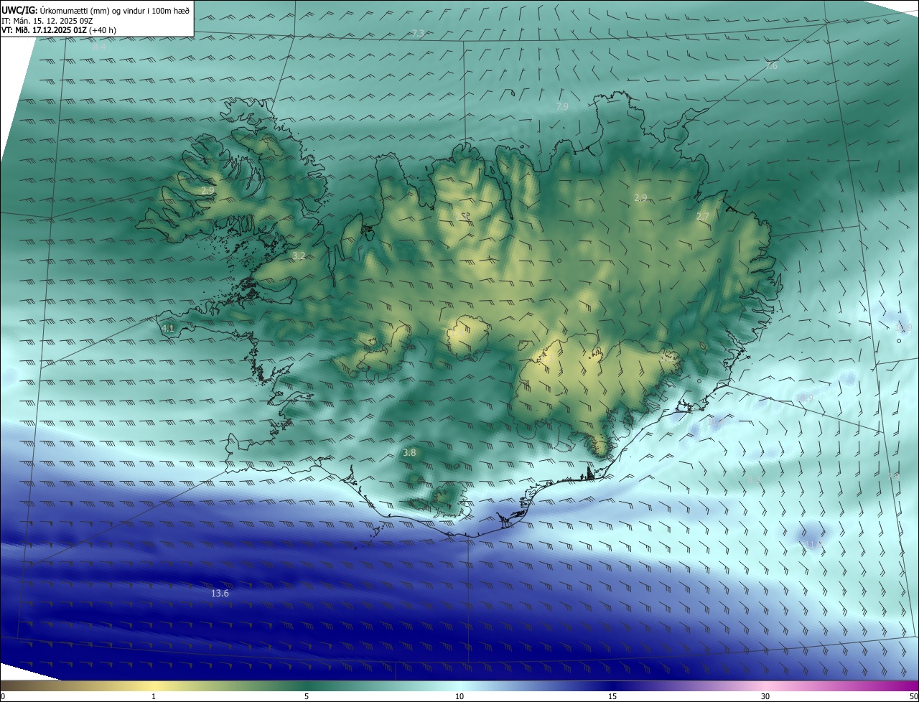Click the 8.4 value below the title box
This screenshot has width=919, height=702.
(x=100, y=47)
